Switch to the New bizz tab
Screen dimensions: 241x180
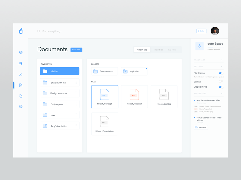[158, 50]
